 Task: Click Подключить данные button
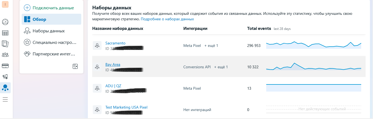[x=49, y=8]
